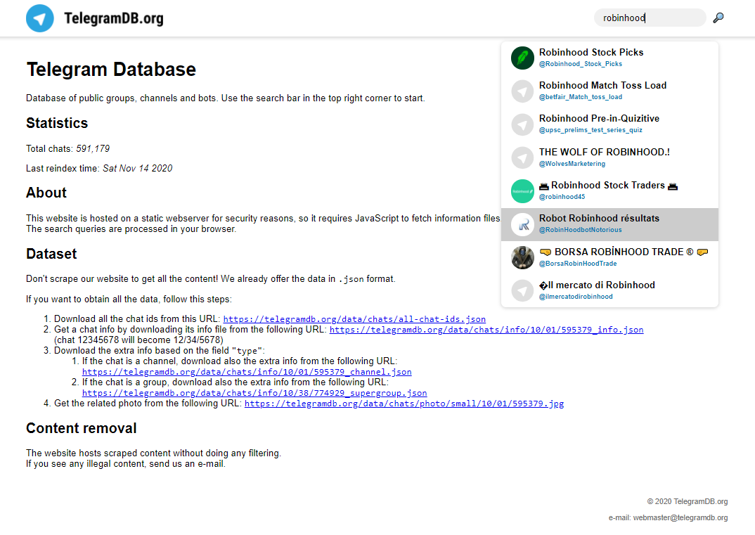Open the 595379_channel.json URL link
The image size is (755, 535).
click(247, 372)
